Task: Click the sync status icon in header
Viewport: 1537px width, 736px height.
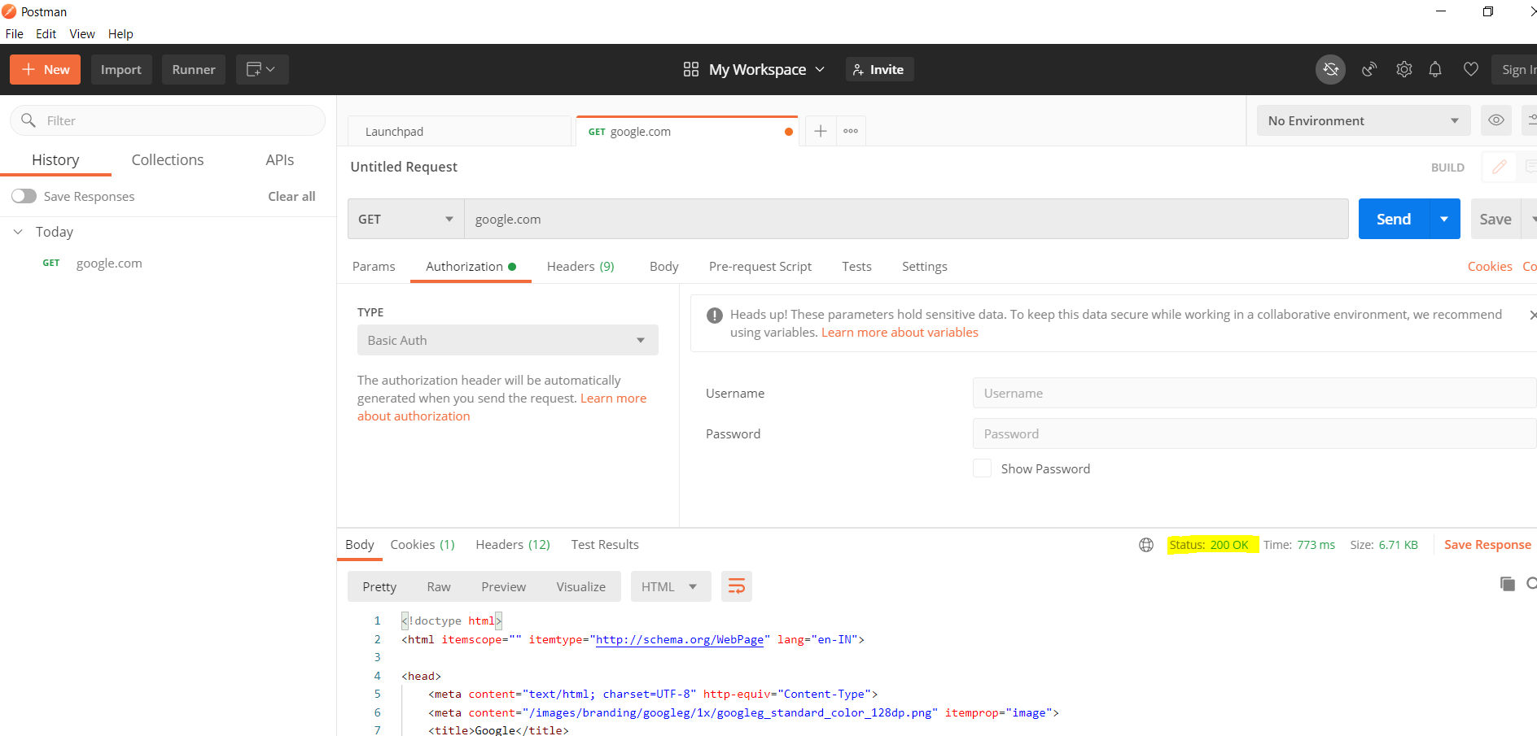Action: 1330,70
